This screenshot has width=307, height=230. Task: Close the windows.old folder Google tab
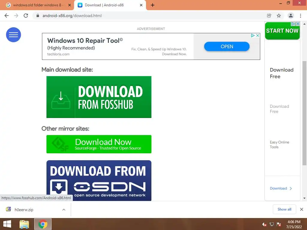click(70, 5)
